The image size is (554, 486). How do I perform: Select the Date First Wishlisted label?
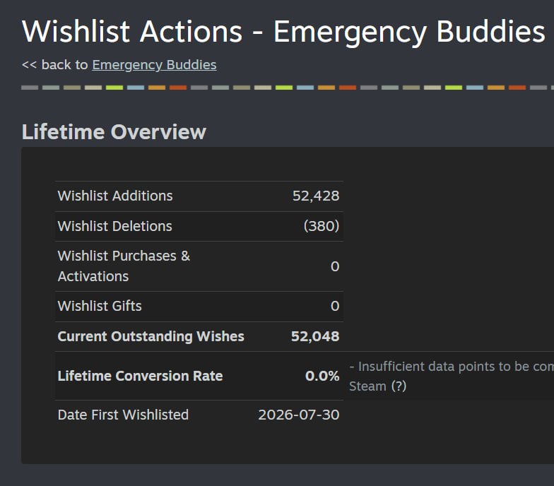(123, 415)
